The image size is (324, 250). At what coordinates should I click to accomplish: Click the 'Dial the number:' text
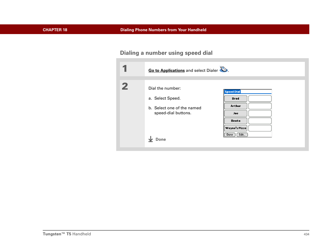164,88
